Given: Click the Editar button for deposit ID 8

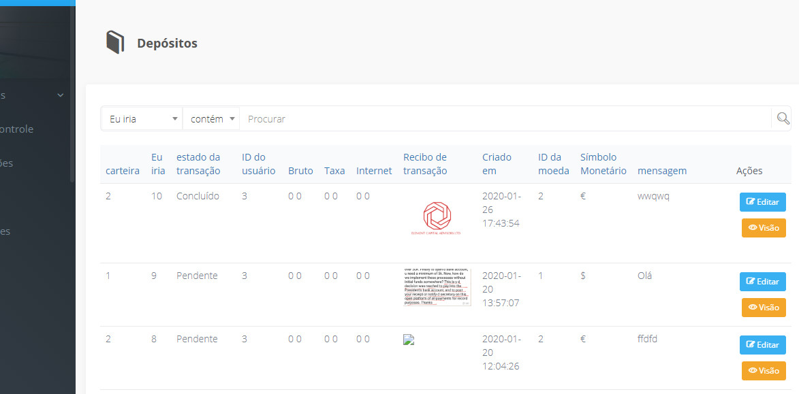Looking at the screenshot, I should tap(762, 344).
